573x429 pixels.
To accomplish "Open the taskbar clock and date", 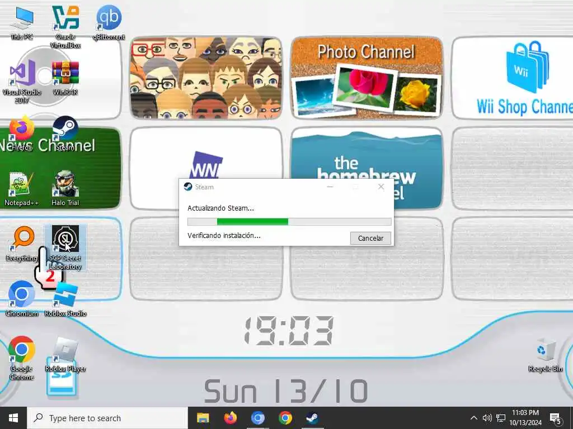I will pos(525,418).
